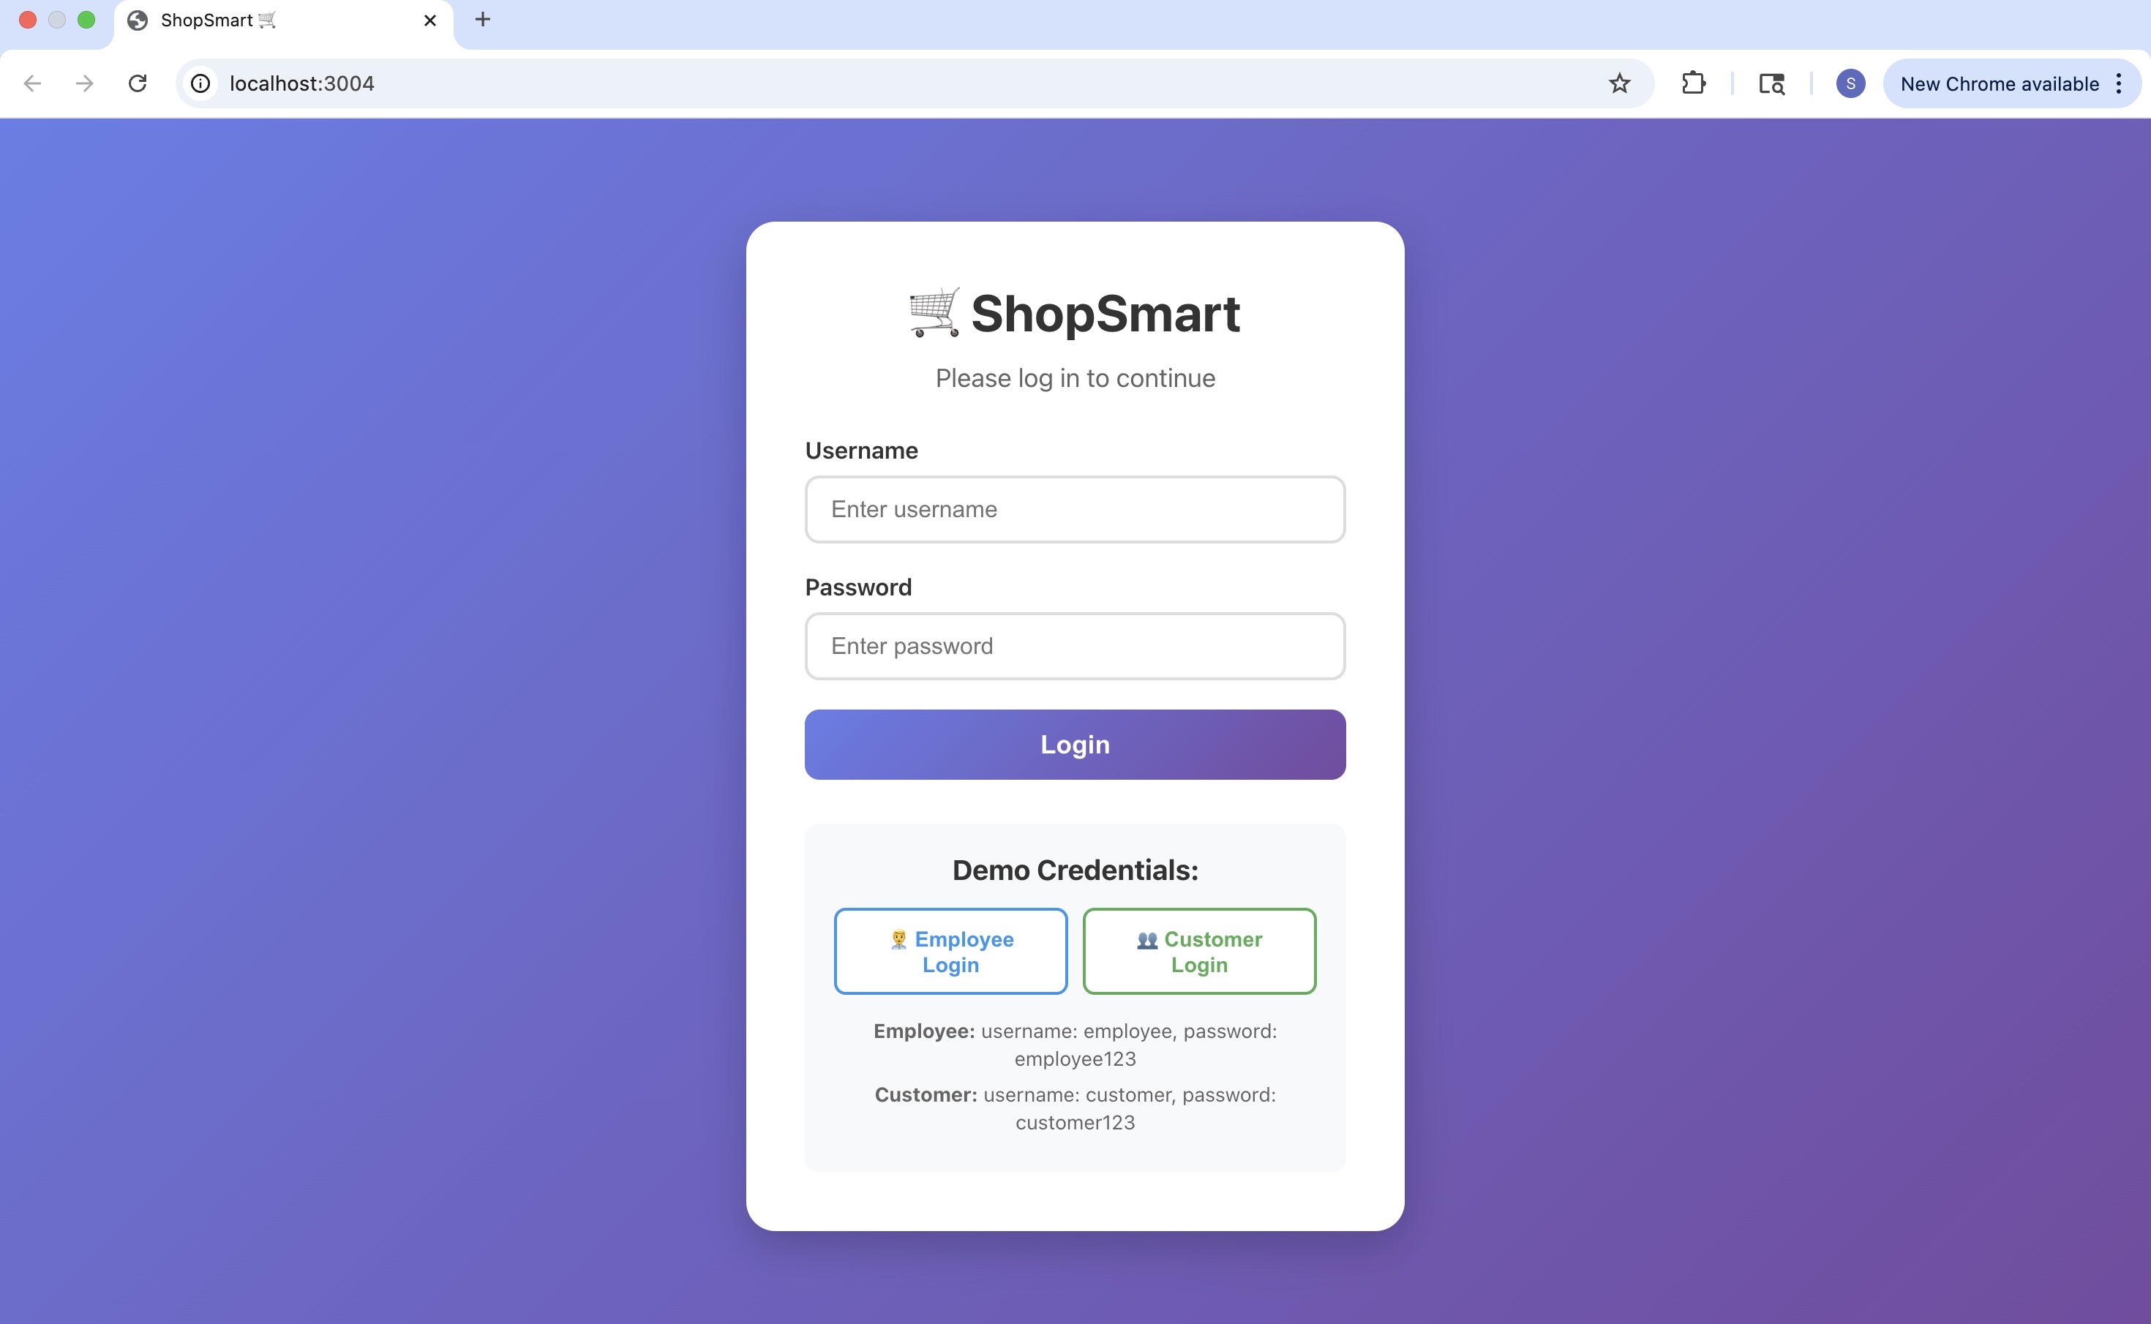This screenshot has width=2151, height=1324.
Task: Reload the page
Action: [x=138, y=83]
